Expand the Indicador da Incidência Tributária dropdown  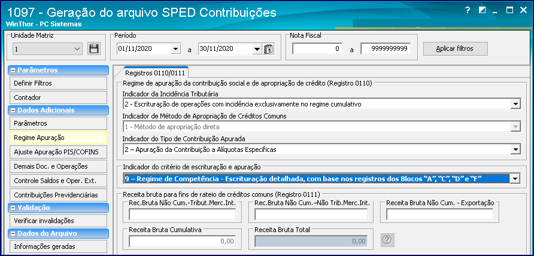pos(516,104)
